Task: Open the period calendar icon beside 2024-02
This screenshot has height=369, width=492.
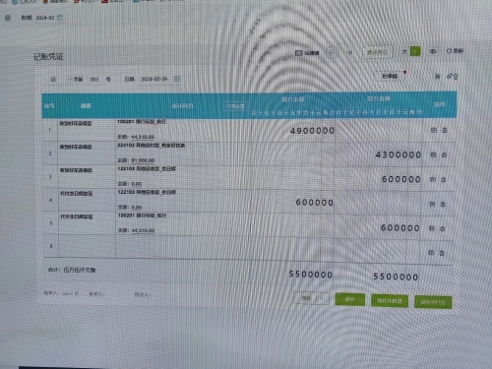Action: [60, 18]
